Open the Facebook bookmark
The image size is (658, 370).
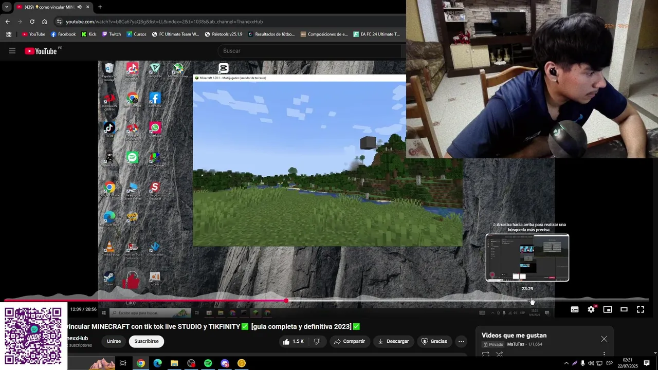tap(63, 34)
